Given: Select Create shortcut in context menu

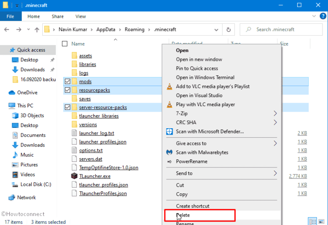Looking at the screenshot, I should point(193,206).
